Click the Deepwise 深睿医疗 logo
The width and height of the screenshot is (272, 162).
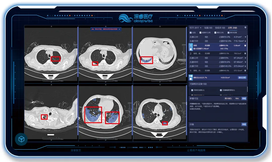(136, 18)
